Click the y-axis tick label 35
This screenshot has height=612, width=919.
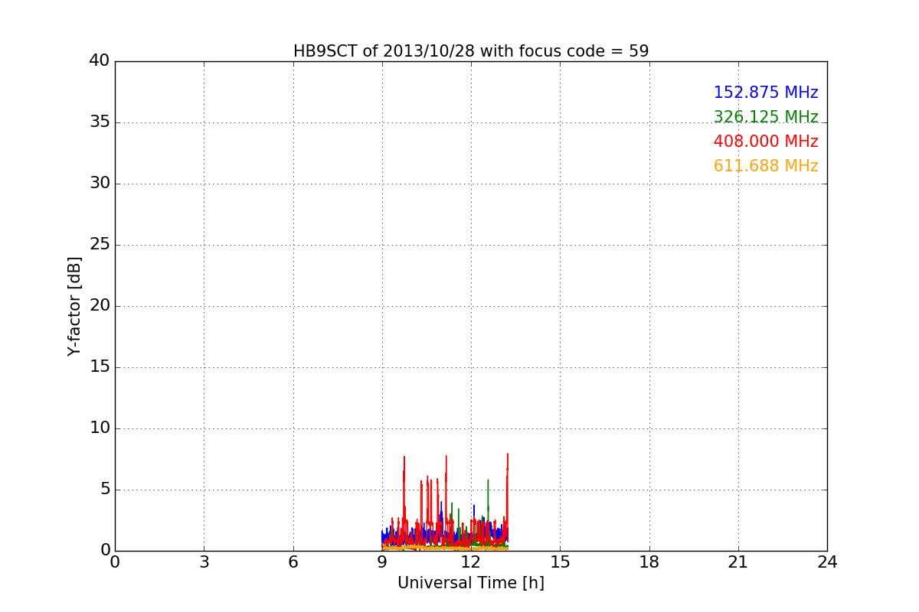pos(100,122)
